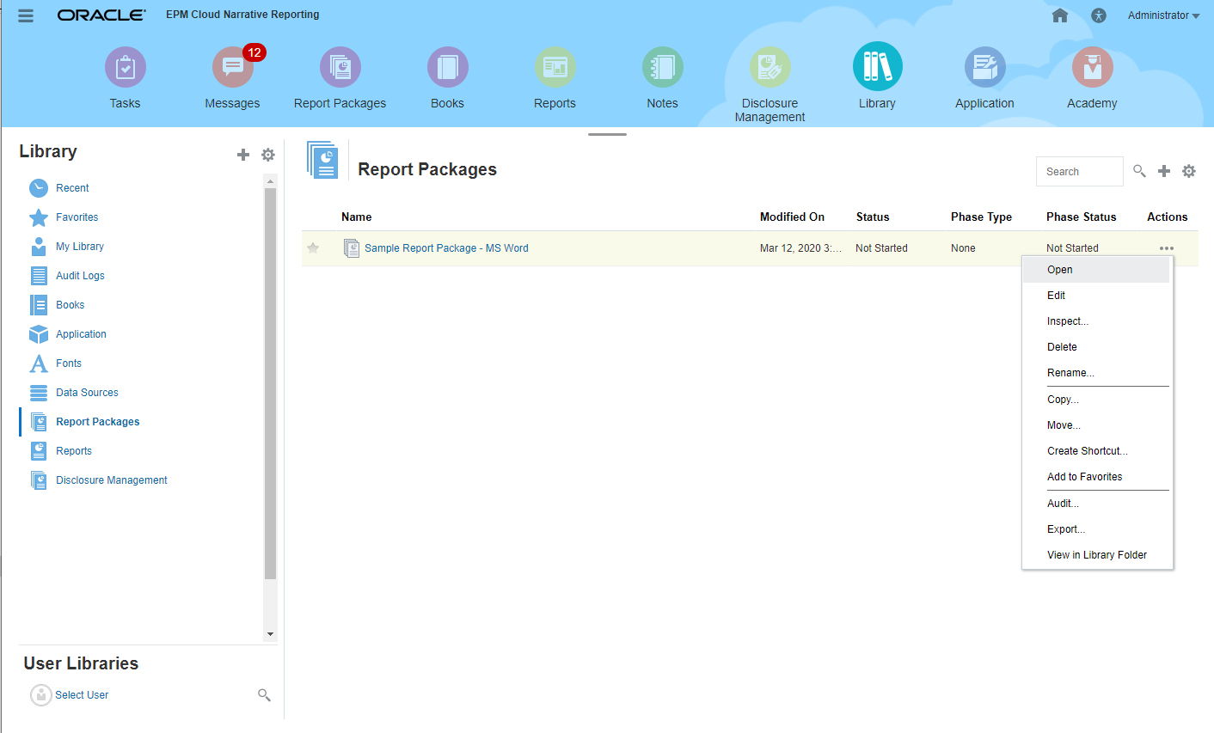Click the Oracle logo

(101, 15)
